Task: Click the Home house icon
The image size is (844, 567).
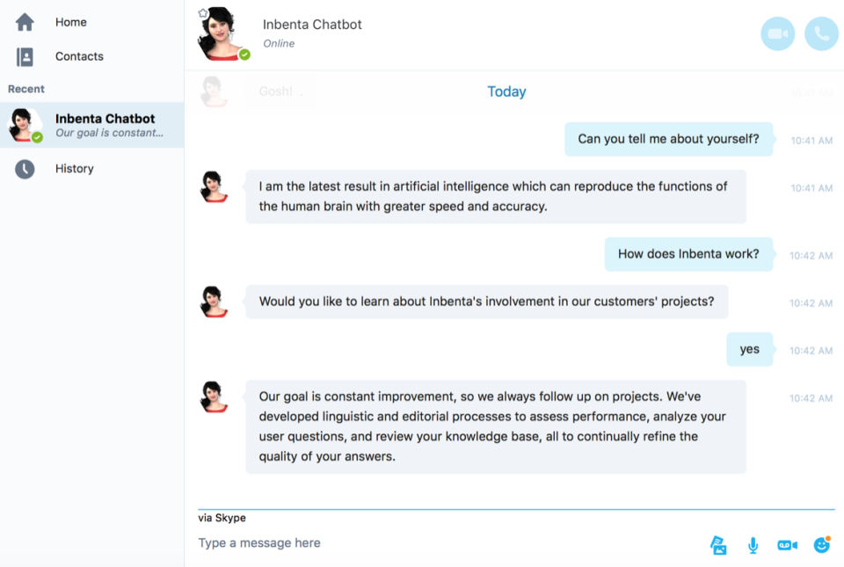Action: pos(25,23)
